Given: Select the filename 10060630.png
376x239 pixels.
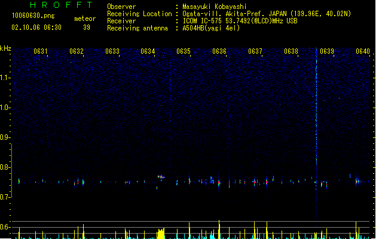Looking at the screenshot, I should coord(33,16).
